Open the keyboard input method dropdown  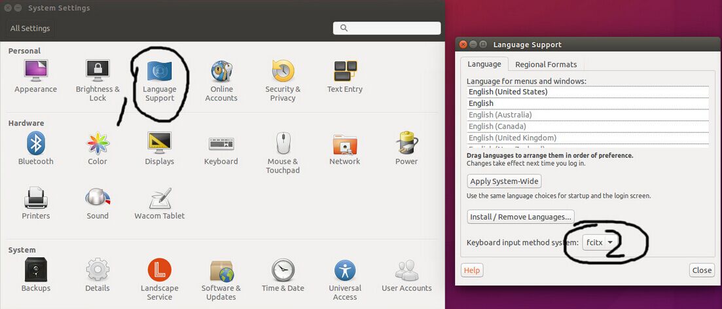(x=600, y=242)
